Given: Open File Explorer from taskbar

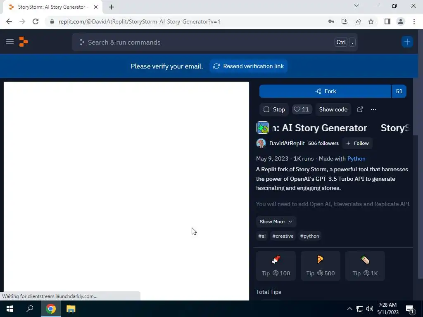Looking at the screenshot, I should [71, 309].
